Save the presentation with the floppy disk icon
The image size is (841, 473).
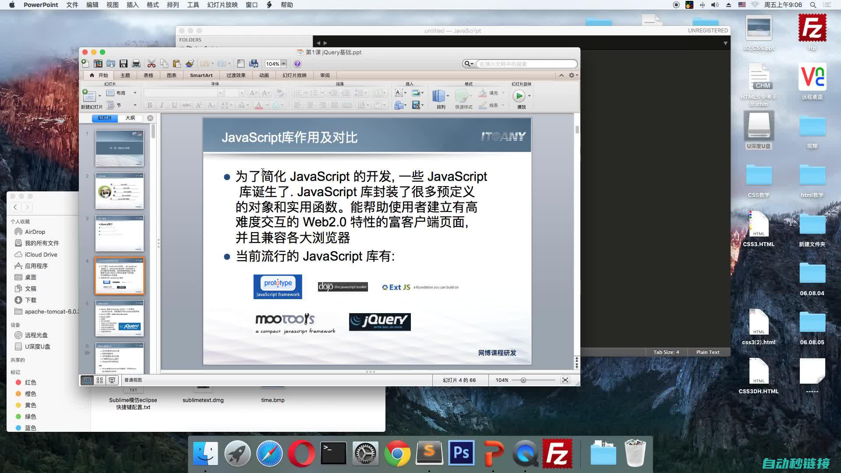[x=124, y=64]
